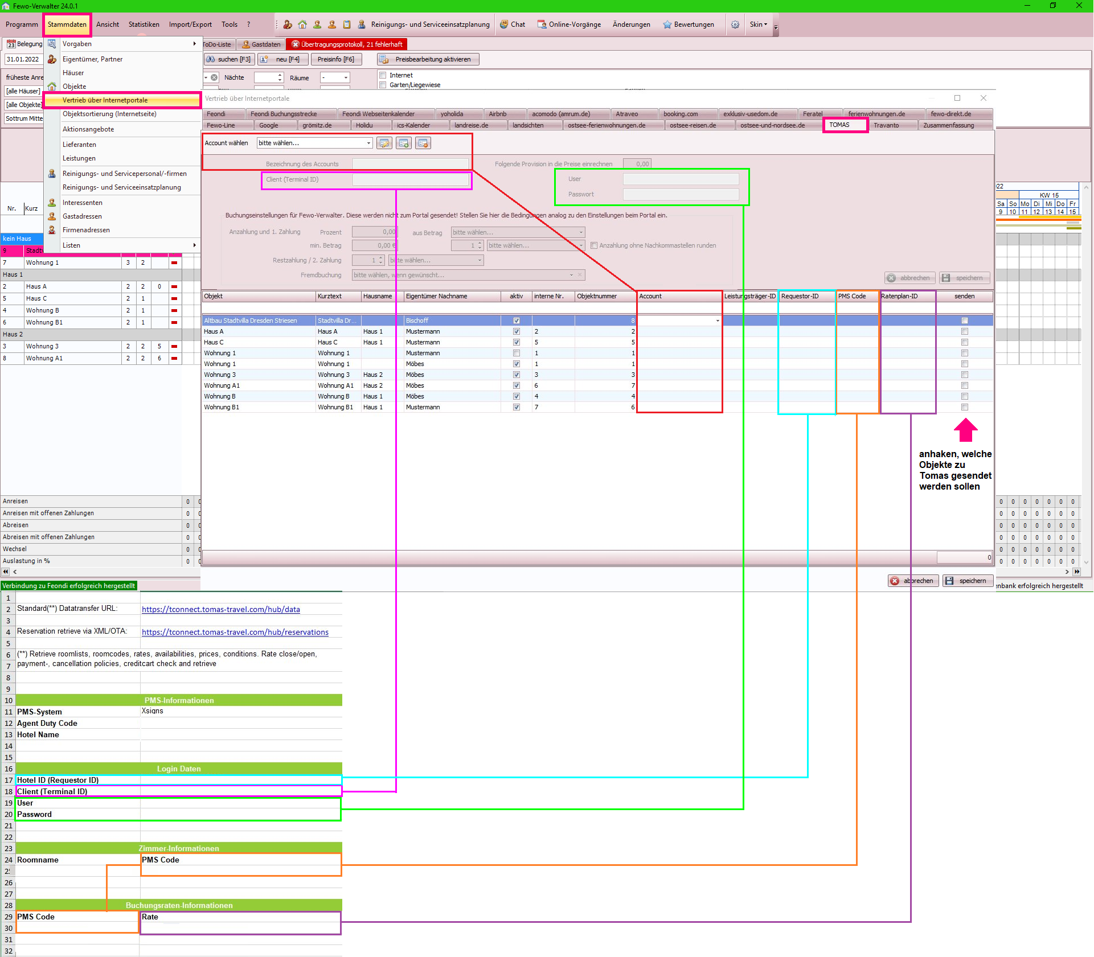This screenshot has height=957, width=1094.
Task: Click the Bewertungen star icon
Action: (x=667, y=24)
